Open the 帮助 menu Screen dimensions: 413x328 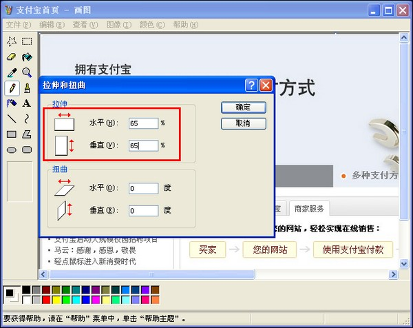click(x=184, y=24)
